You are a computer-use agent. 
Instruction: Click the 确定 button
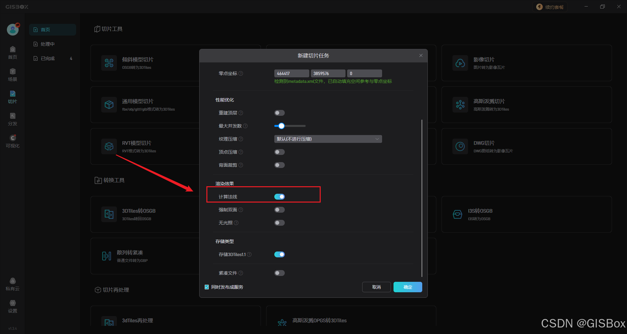pos(408,287)
